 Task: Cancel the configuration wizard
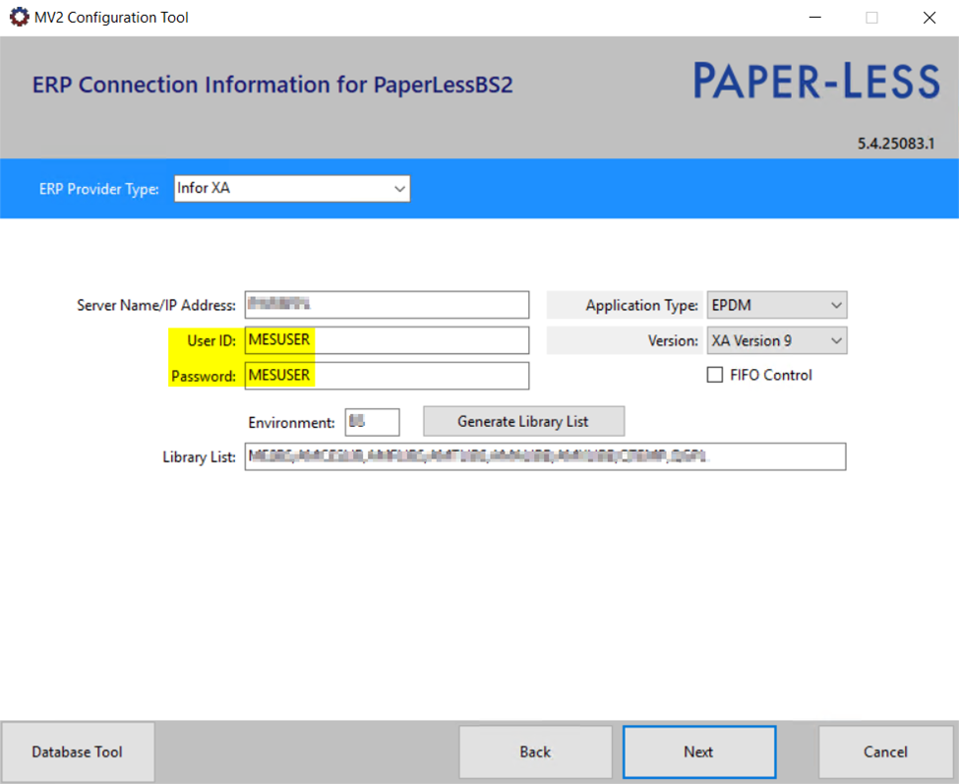click(885, 752)
